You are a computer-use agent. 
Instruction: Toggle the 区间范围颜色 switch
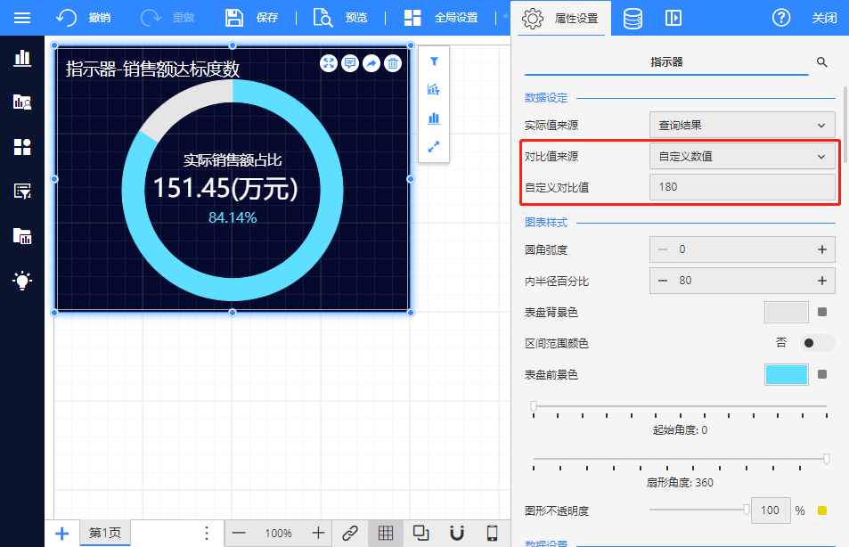(x=817, y=343)
